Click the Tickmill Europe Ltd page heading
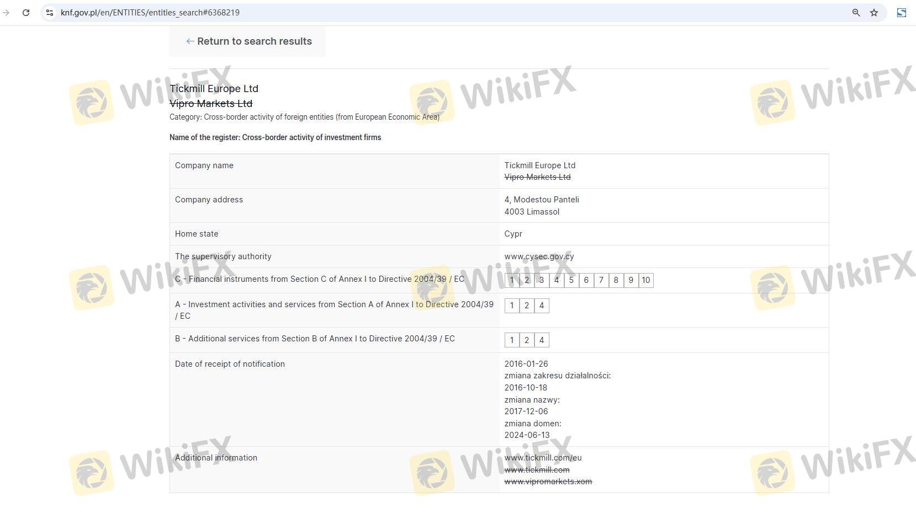 214,89
